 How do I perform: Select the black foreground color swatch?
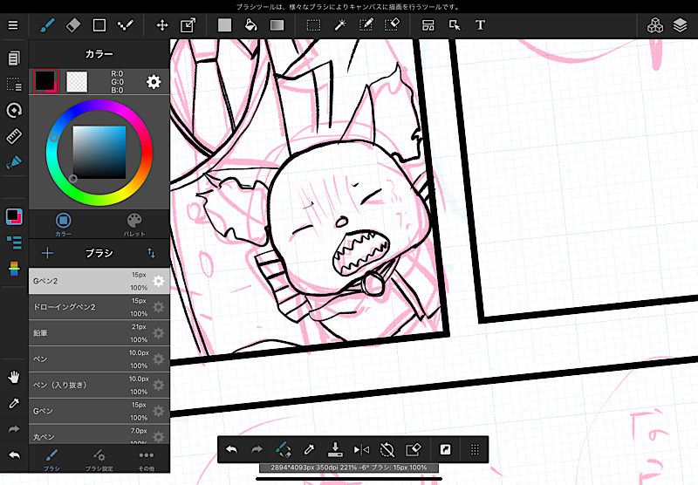46,82
